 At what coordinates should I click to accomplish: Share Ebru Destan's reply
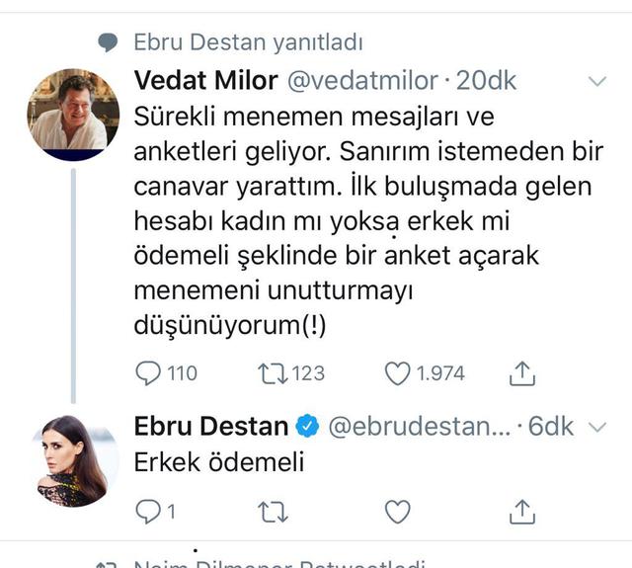[522, 511]
